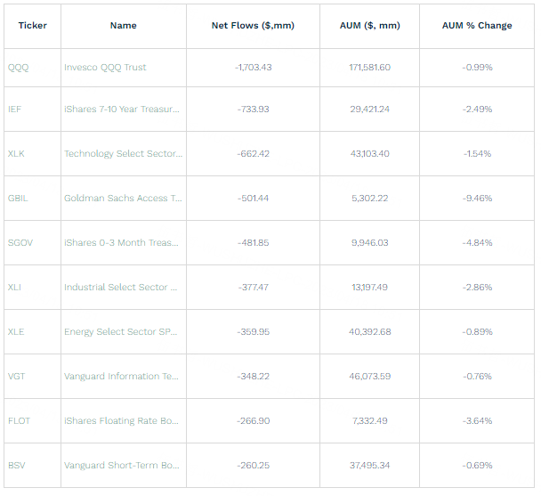Open the Invesco QQQ Trust fund link

tap(105, 68)
